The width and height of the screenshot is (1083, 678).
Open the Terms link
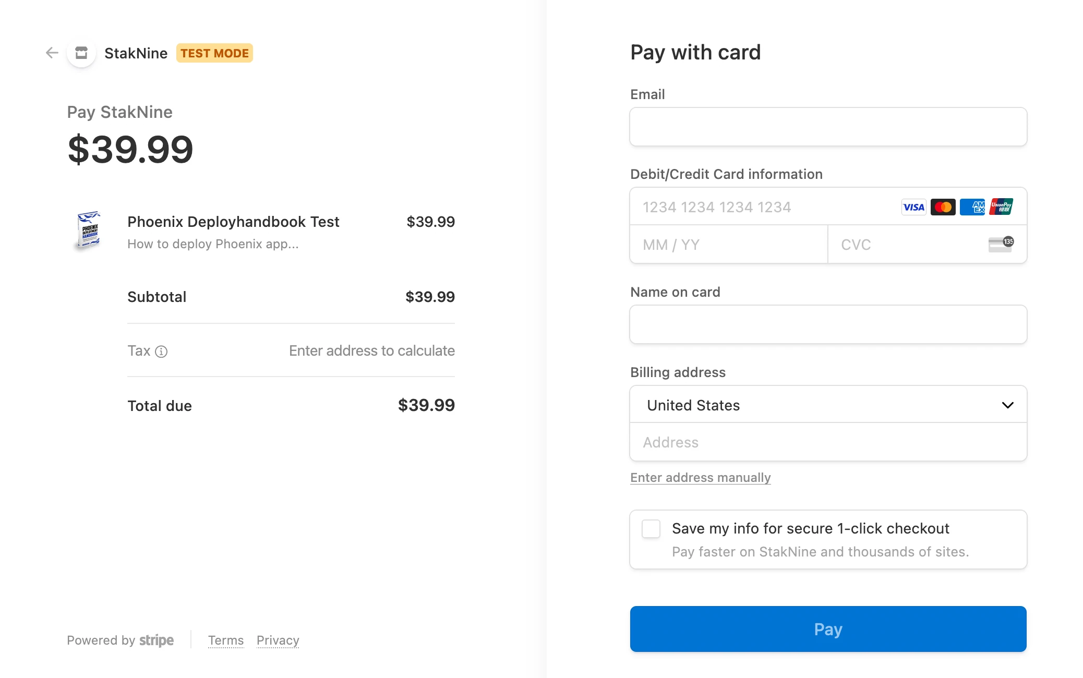(225, 640)
